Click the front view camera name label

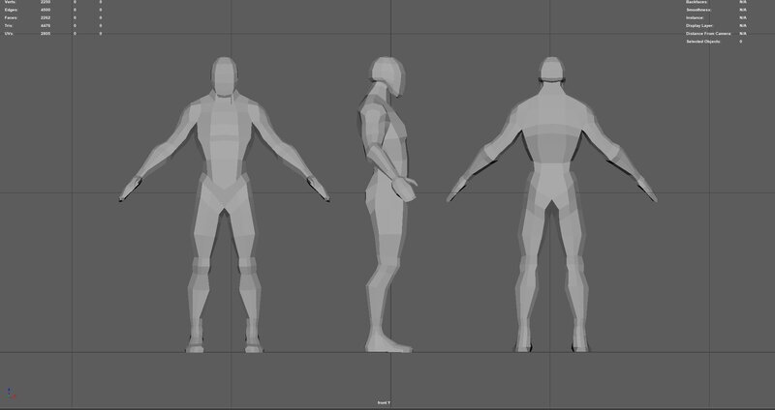[x=385, y=401]
